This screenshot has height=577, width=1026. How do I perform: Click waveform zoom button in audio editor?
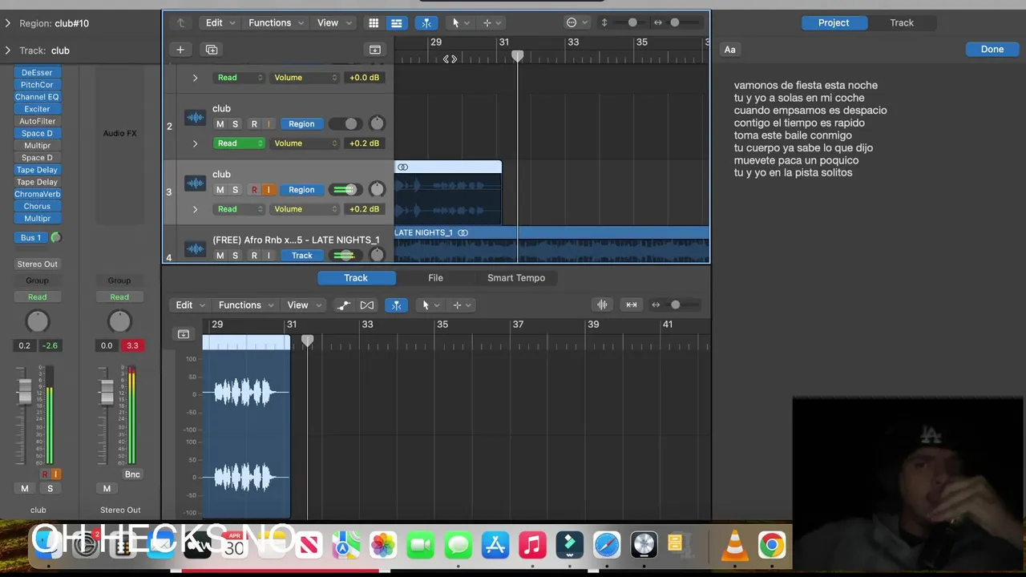[602, 305]
